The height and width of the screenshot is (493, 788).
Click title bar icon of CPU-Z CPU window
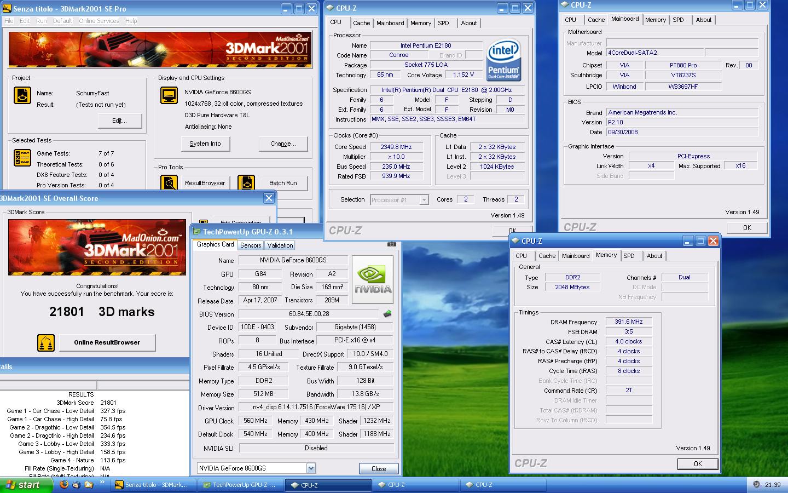[330, 8]
